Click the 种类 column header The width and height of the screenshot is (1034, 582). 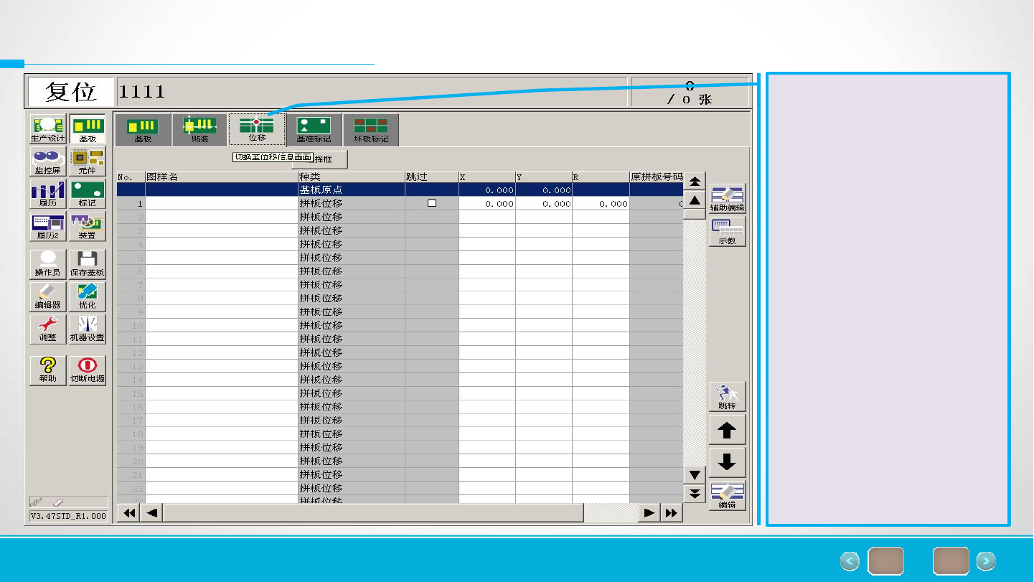[351, 177]
